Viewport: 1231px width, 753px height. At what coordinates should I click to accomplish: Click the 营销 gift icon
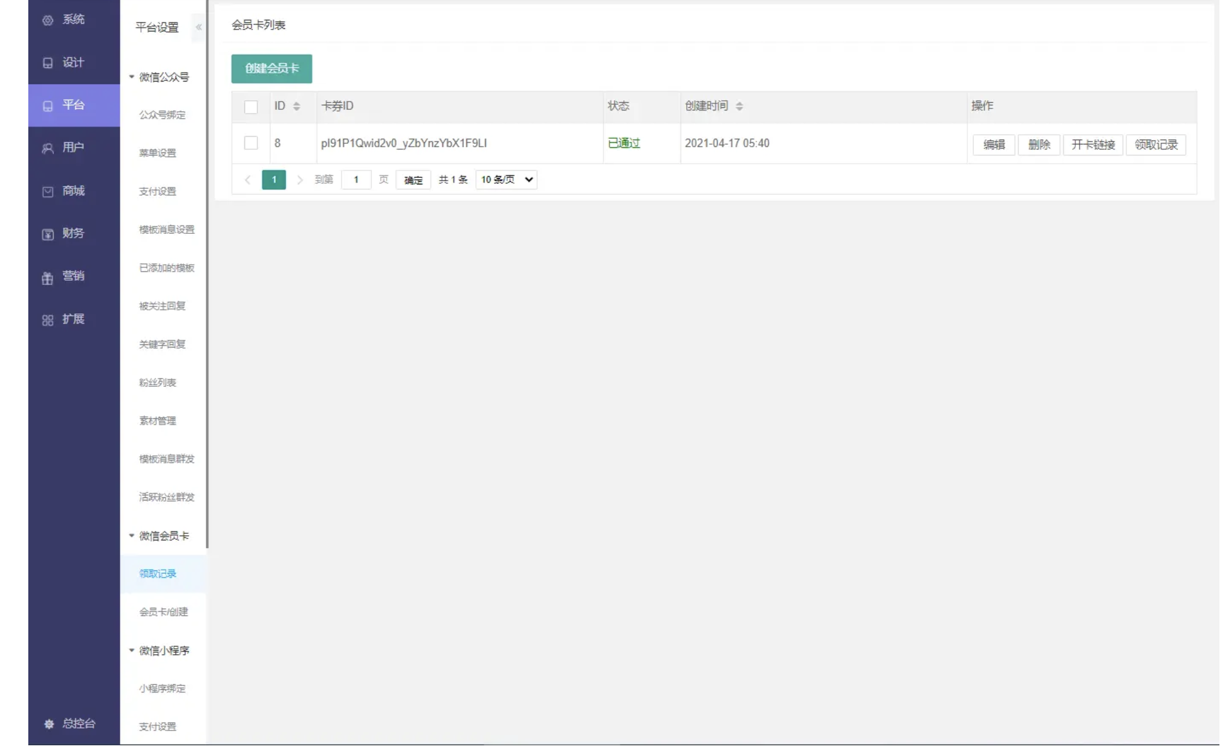coord(48,278)
